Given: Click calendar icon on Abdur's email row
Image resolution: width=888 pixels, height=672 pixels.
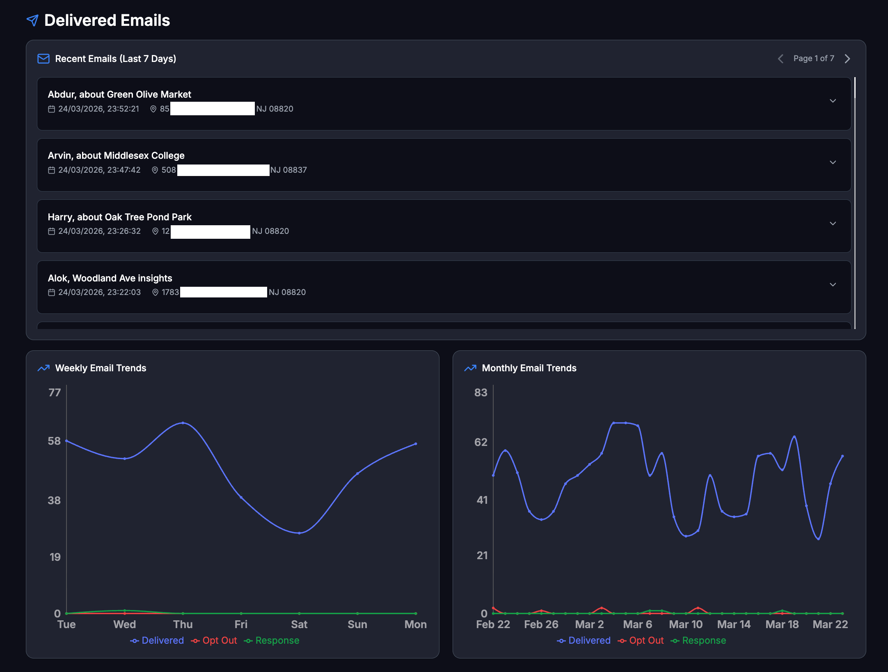Looking at the screenshot, I should click(x=51, y=109).
